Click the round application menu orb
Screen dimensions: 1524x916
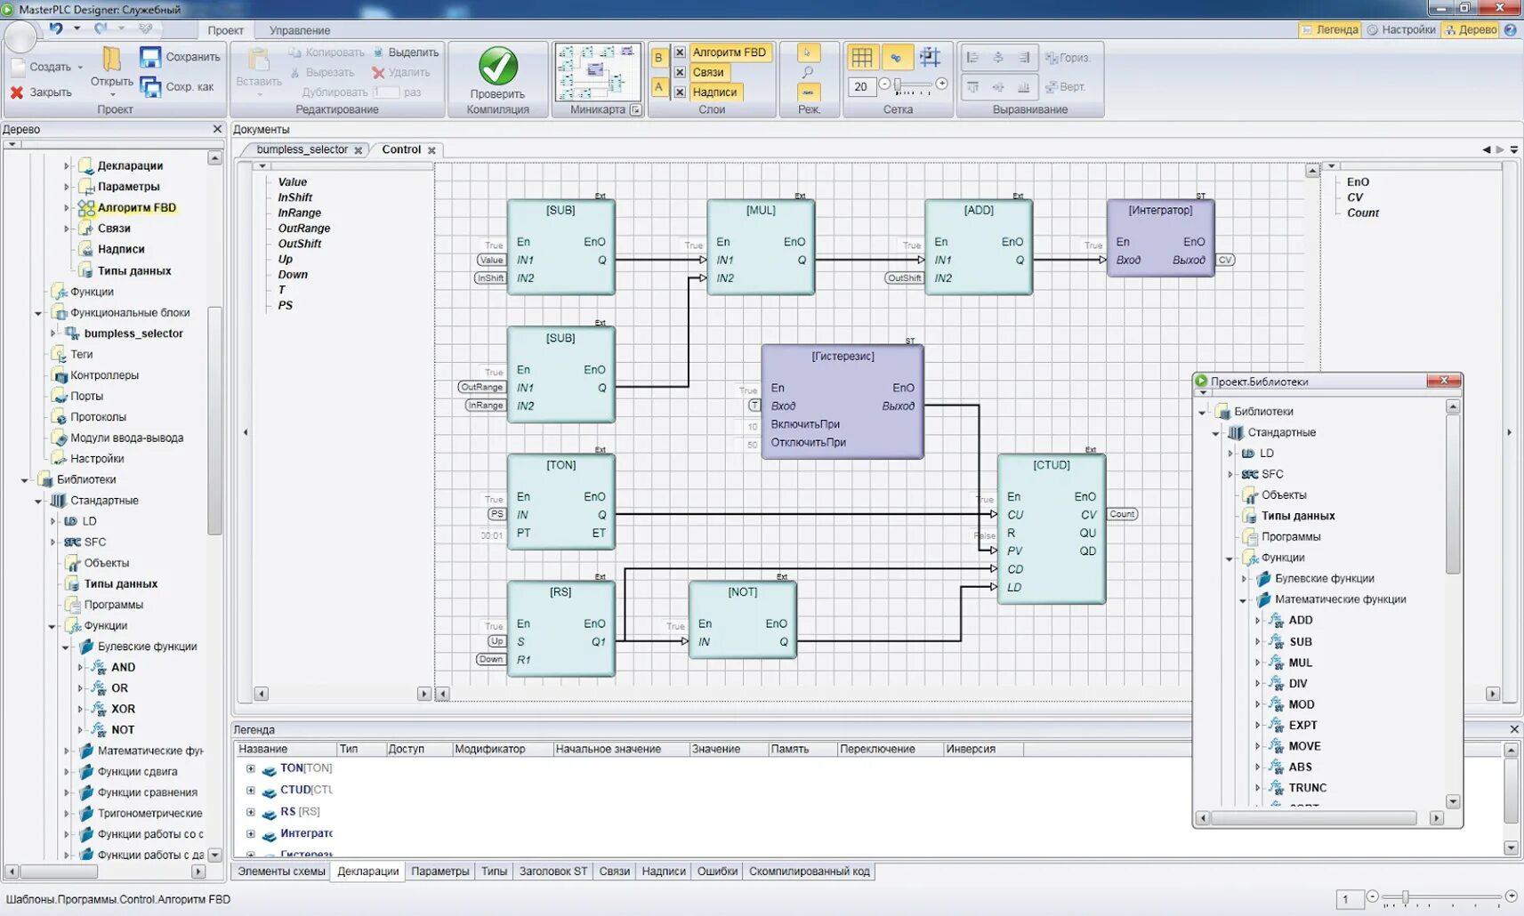[21, 37]
